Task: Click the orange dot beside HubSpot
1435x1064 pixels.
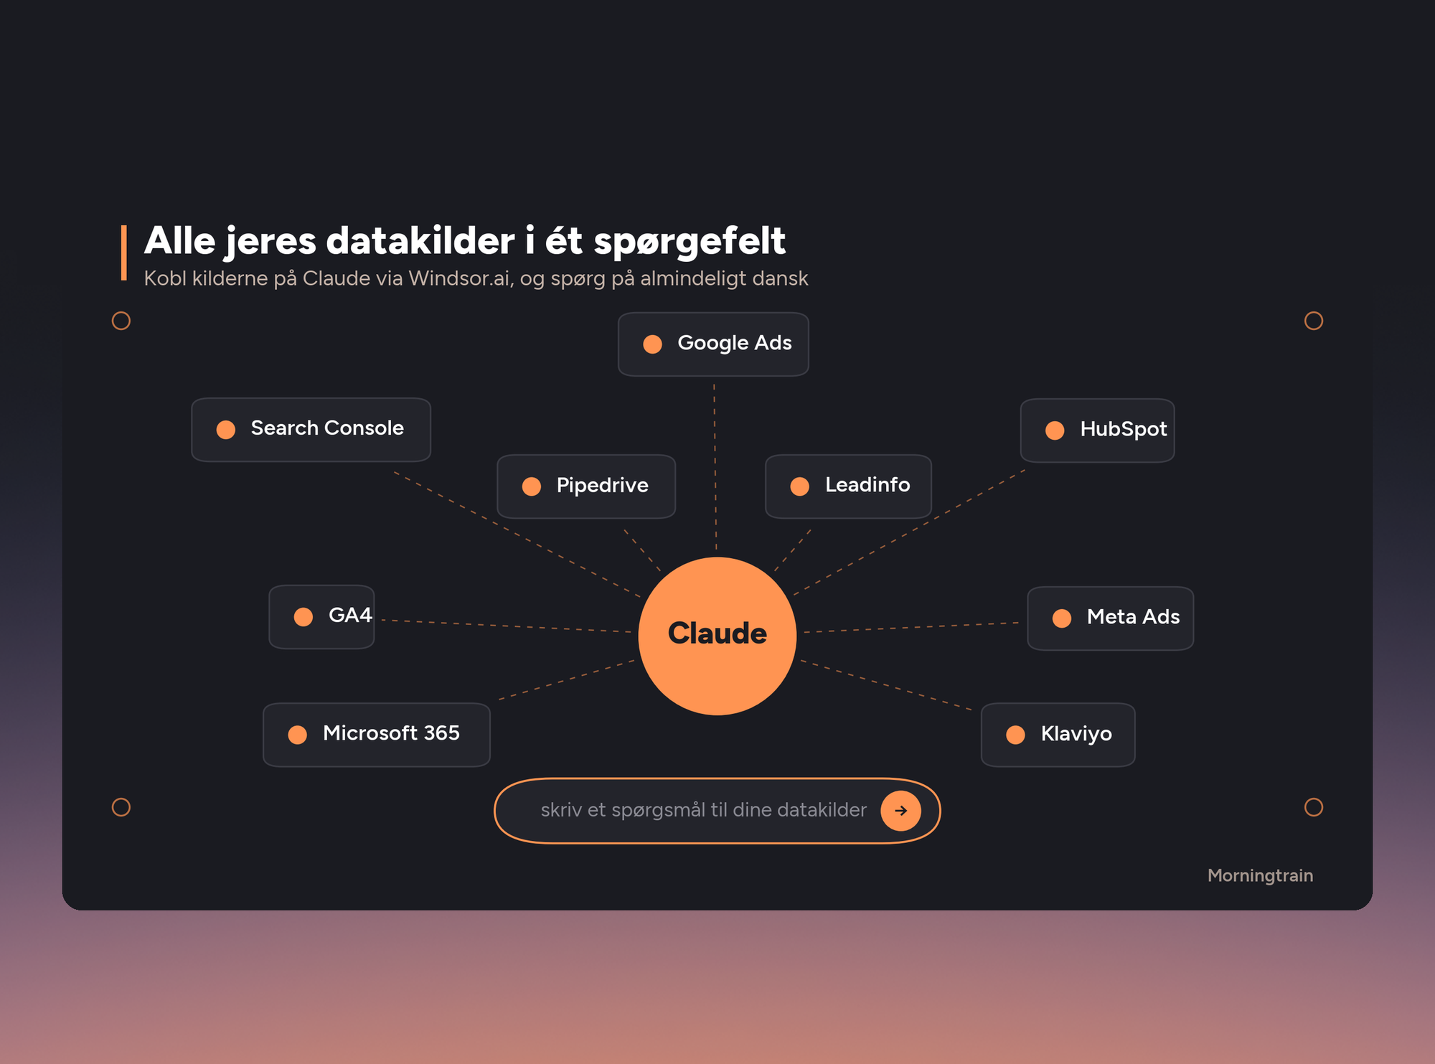Action: (x=1055, y=430)
